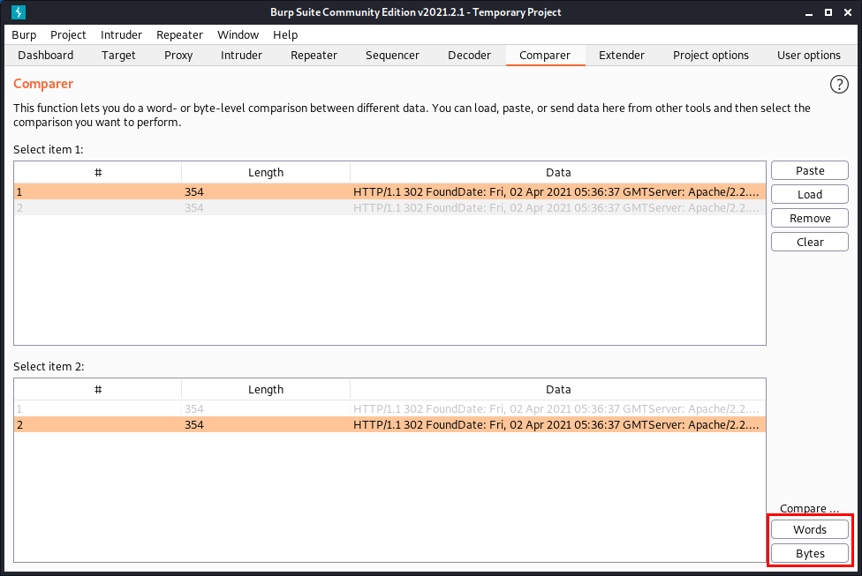This screenshot has height=576, width=862.
Task: Switch to the Intruder tab
Action: coord(241,55)
